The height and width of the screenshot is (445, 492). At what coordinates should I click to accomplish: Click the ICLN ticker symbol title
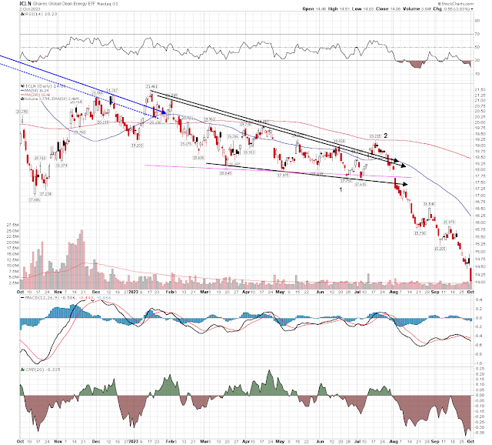click(25, 4)
